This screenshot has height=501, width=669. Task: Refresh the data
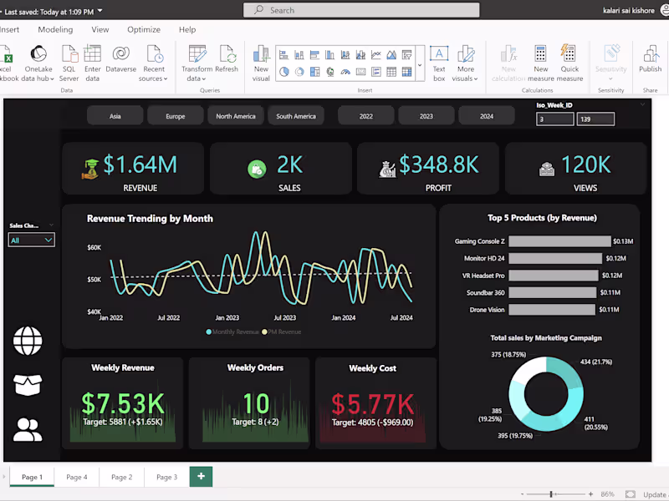coord(227,58)
